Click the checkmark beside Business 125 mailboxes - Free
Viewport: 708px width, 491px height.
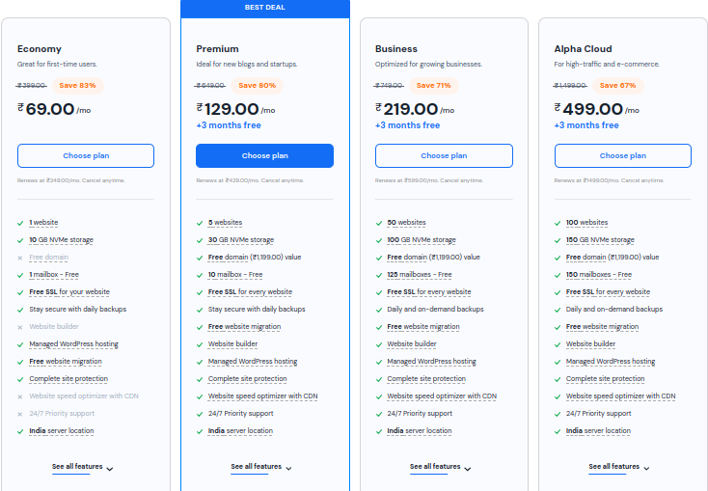378,275
